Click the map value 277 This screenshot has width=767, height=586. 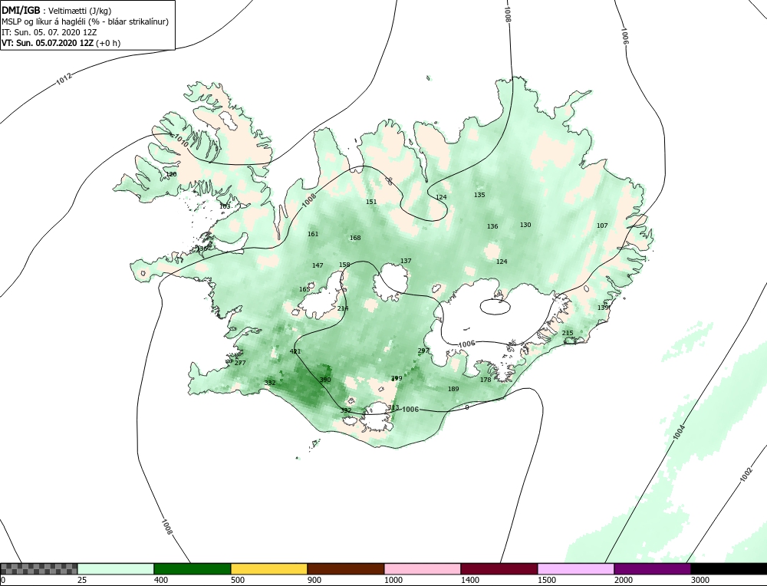[240, 363]
